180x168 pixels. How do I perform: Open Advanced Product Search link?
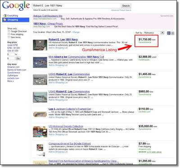click(121, 10)
